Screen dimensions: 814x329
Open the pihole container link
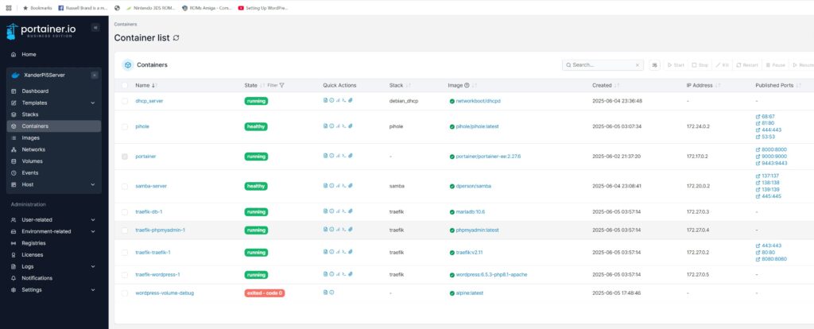pos(142,126)
